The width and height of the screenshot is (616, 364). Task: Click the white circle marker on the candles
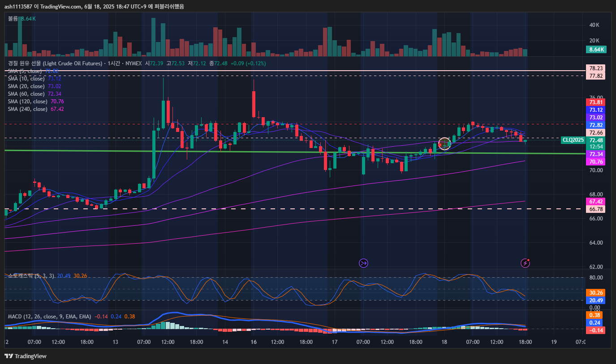coord(444,144)
